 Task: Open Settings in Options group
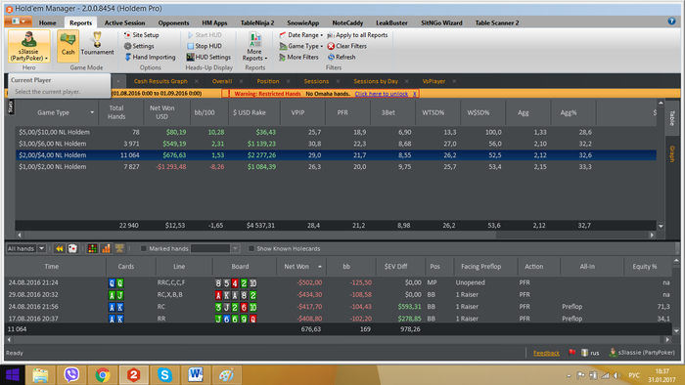point(139,46)
